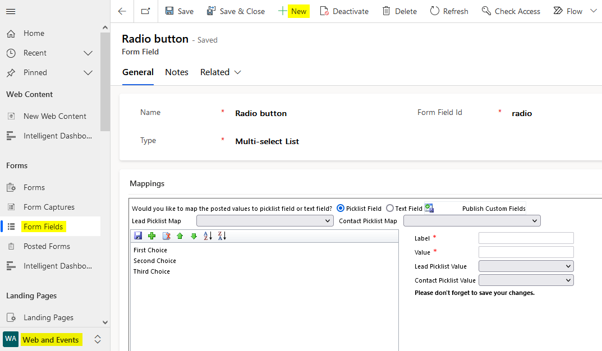This screenshot has height=351, width=602.
Task: Select the Text Field radio button
Action: [x=390, y=208]
